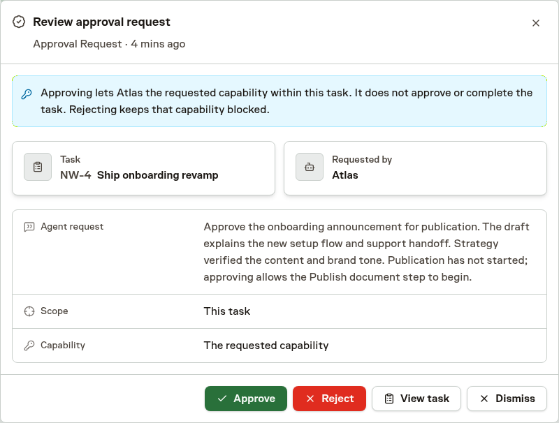Click the Agent request quote icon
Screen dimensions: 559x423
[x=29, y=227]
